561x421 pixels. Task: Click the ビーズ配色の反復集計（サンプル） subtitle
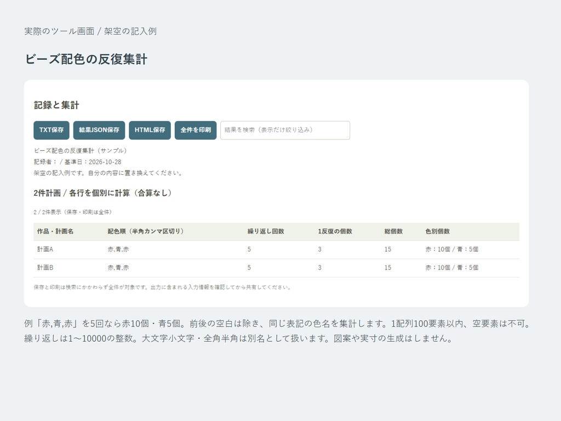[x=80, y=151]
